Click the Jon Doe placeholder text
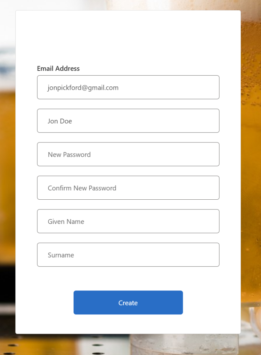The image size is (261, 355). pyautogui.click(x=60, y=121)
